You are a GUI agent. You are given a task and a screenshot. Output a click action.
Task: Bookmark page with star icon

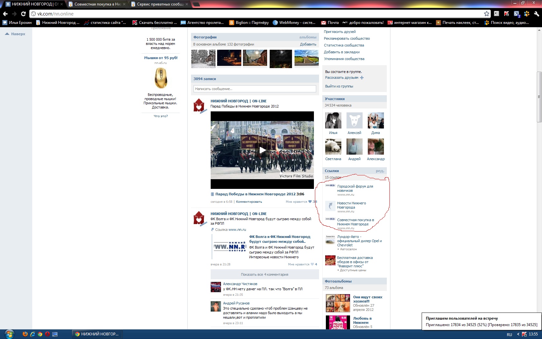(487, 14)
